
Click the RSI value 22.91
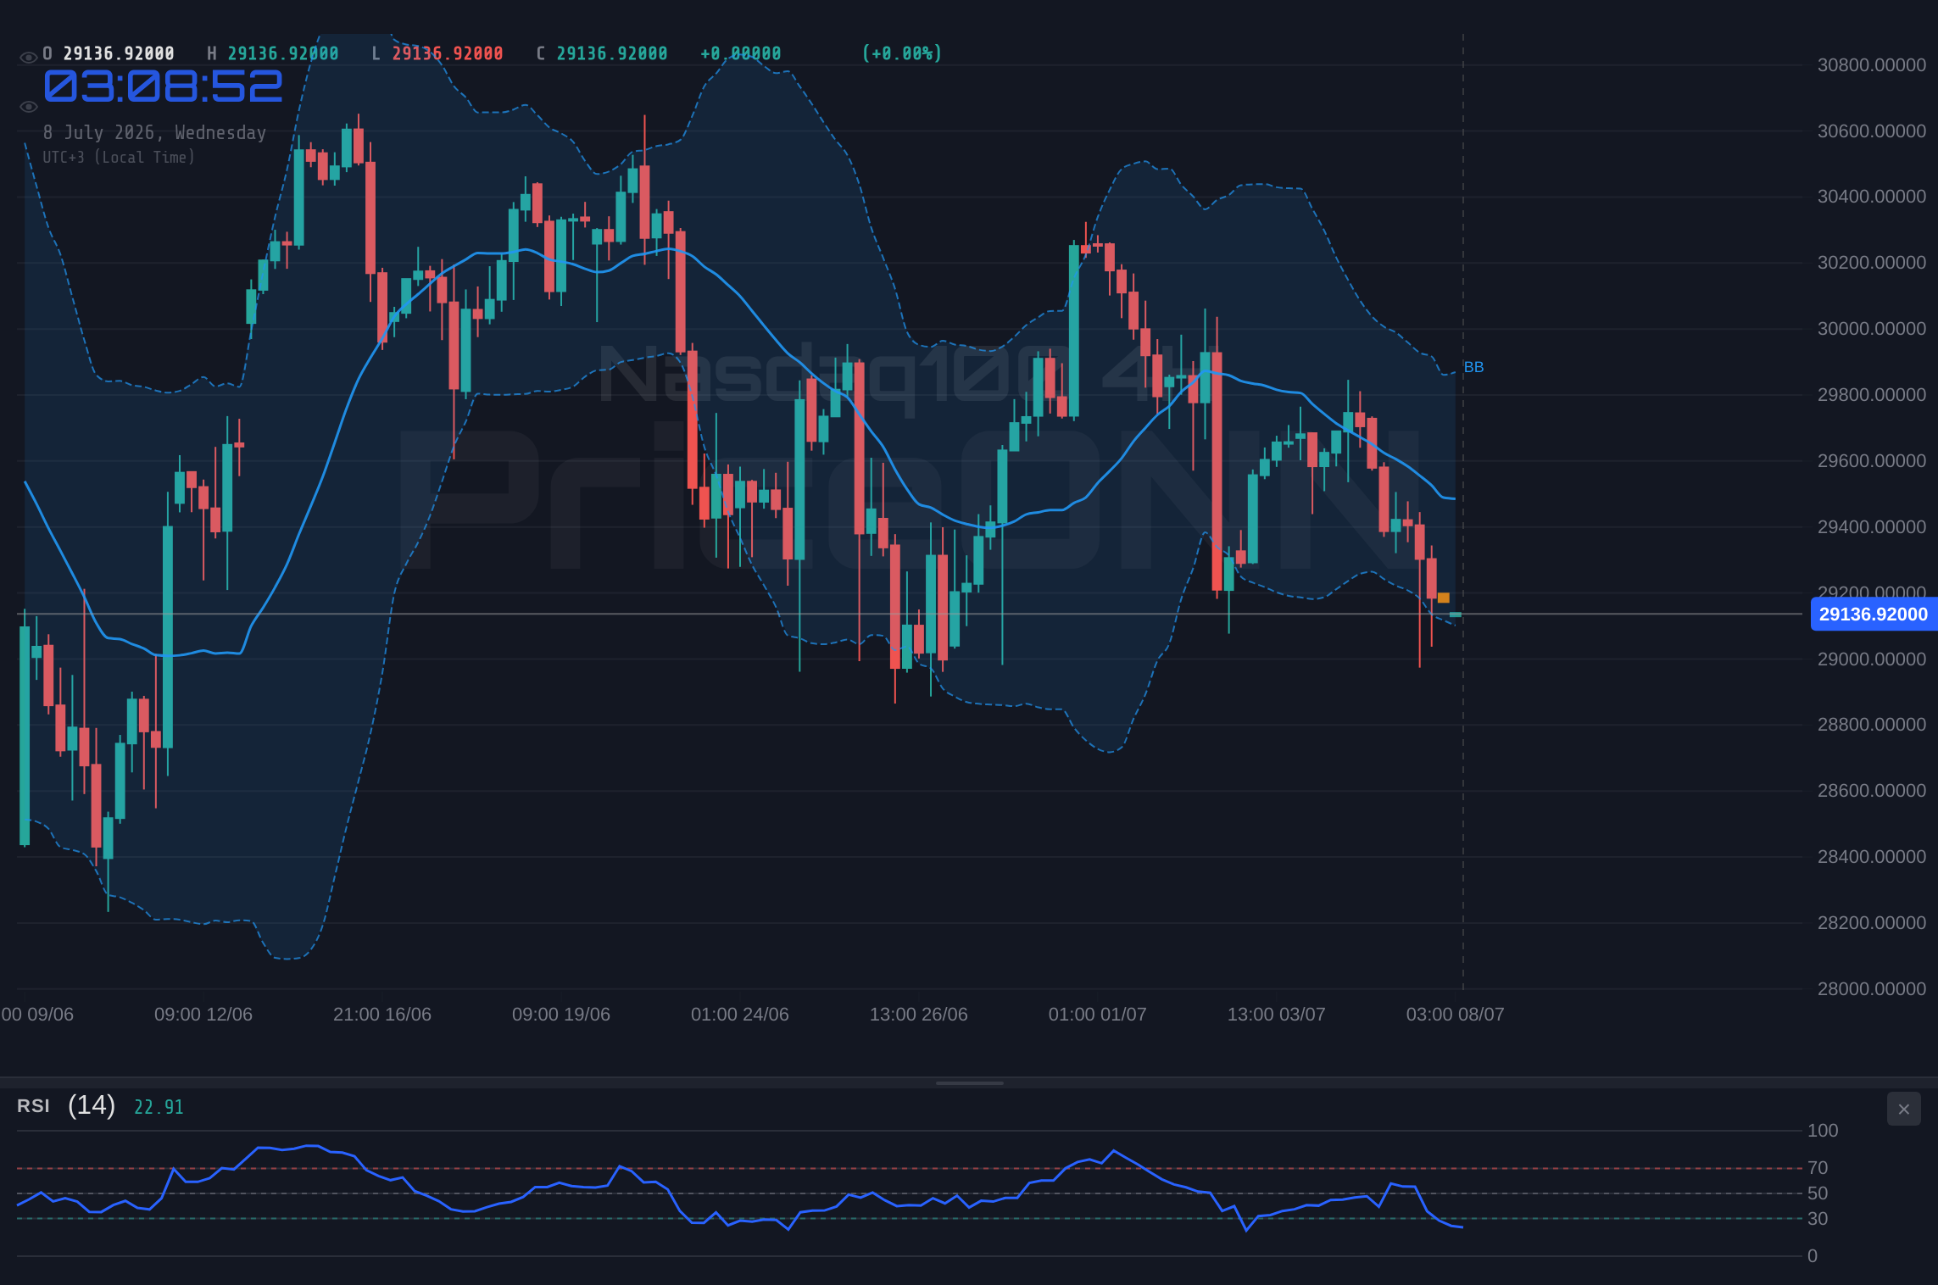[159, 1107]
